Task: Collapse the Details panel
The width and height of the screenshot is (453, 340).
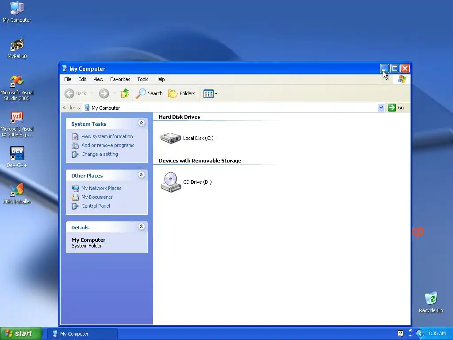Action: (141, 226)
